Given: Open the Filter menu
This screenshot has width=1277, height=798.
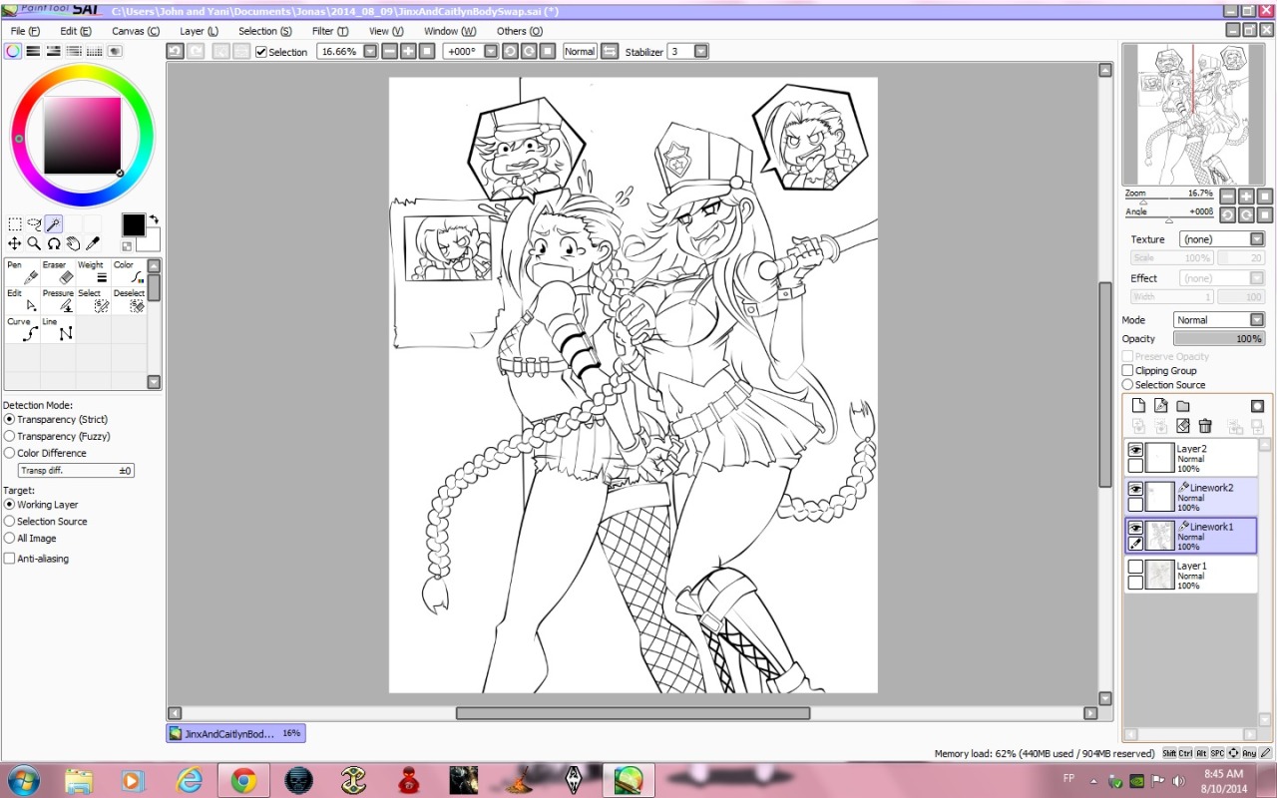Looking at the screenshot, I should 329,31.
